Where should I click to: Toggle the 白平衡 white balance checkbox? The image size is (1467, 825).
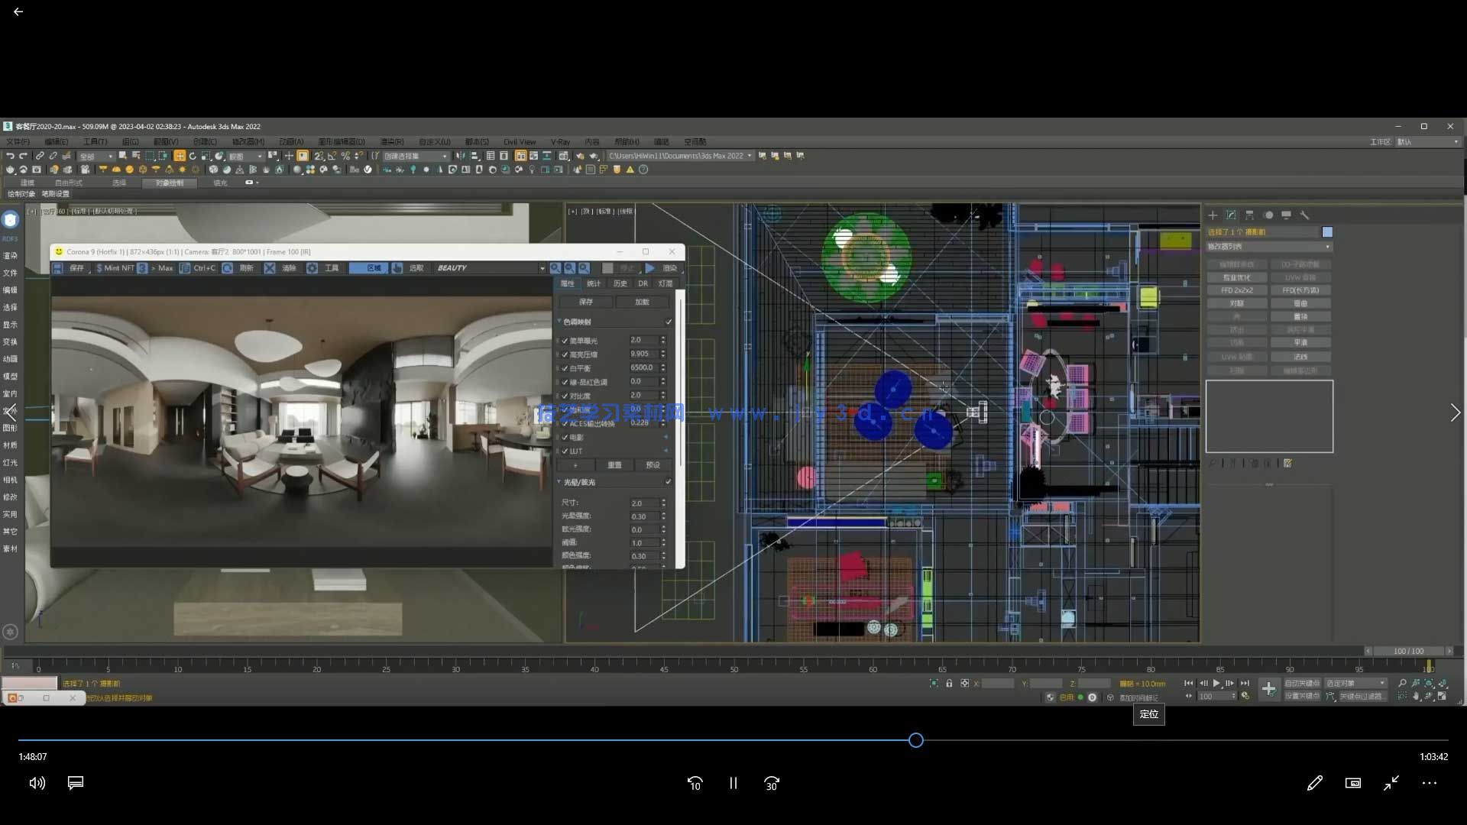tap(565, 368)
